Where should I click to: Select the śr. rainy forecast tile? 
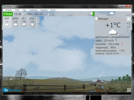24,22
